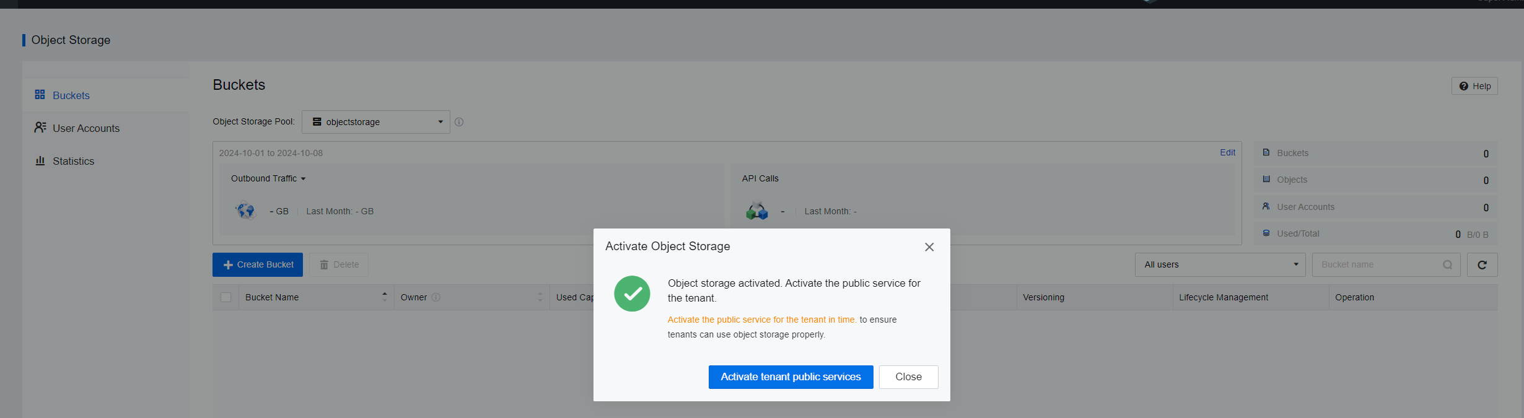Click Activate tenant public services button
The width and height of the screenshot is (1524, 418).
[x=790, y=377]
